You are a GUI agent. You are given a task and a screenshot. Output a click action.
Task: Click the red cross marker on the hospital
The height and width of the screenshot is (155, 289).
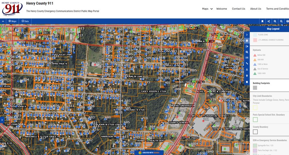[x=203, y=121]
